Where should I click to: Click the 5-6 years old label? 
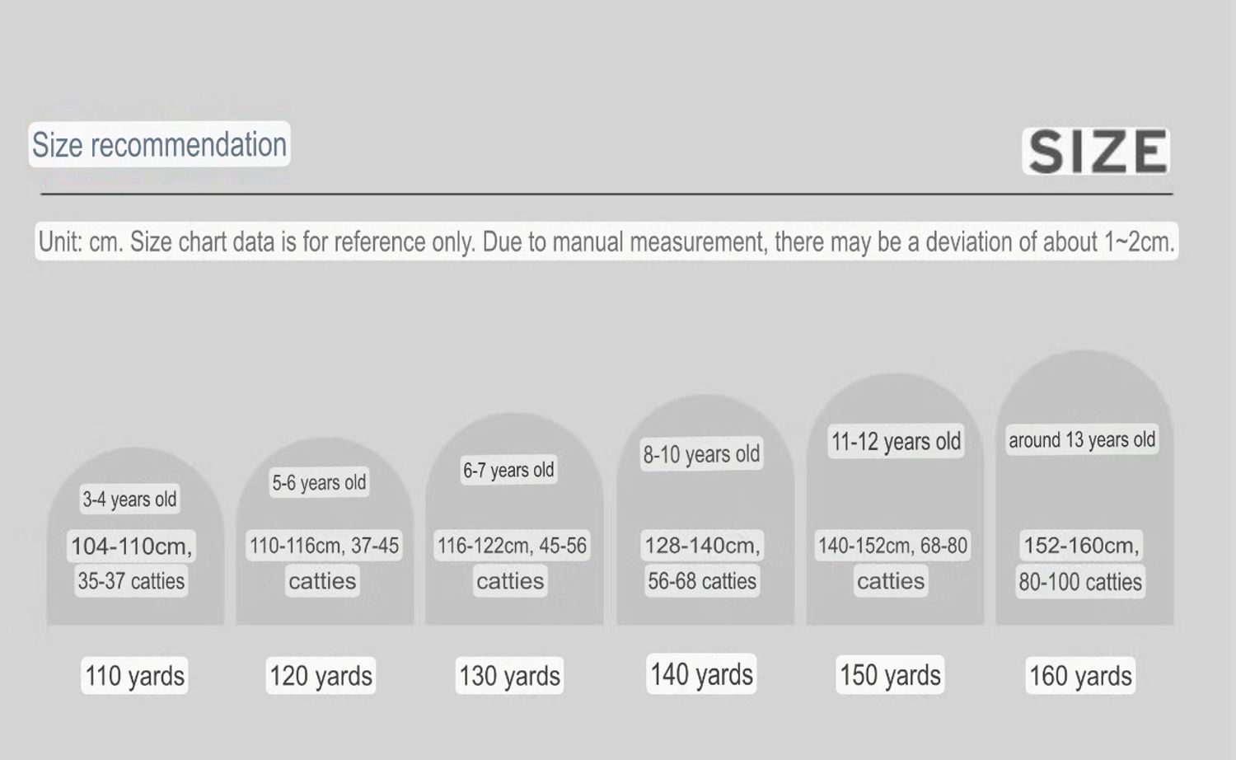(x=319, y=482)
